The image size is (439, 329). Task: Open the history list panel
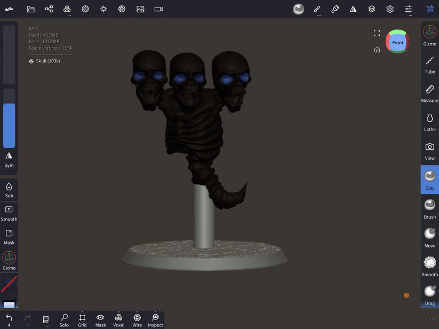pos(46,319)
